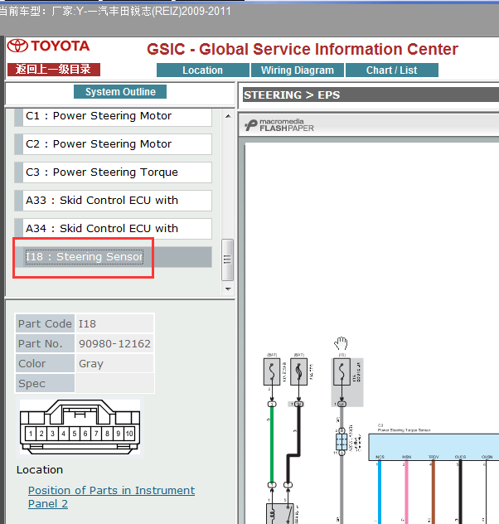The width and height of the screenshot is (499, 524).
Task: Click the relay symbol below the green wire
Action: [280, 514]
